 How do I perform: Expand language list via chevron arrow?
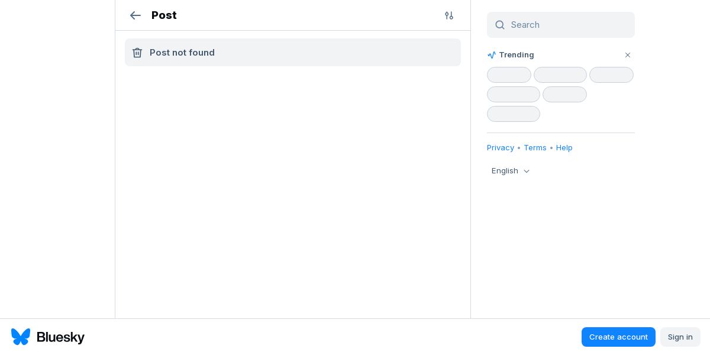[527, 171]
